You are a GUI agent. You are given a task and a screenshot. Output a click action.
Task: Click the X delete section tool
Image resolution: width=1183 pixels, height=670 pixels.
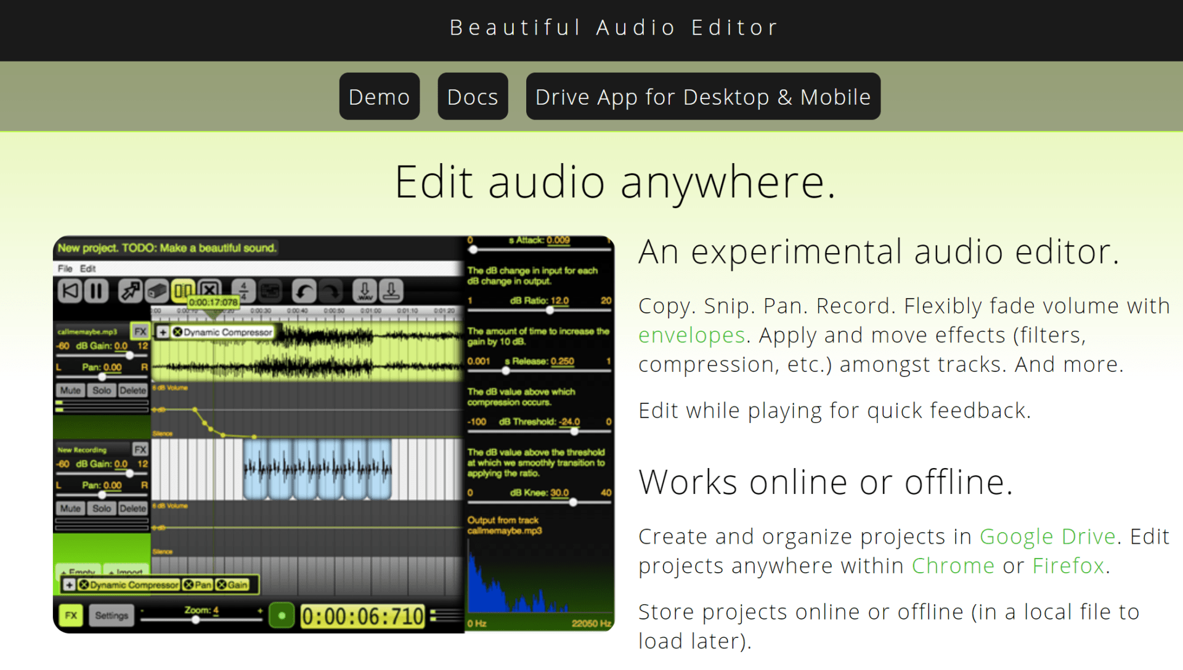pos(209,290)
